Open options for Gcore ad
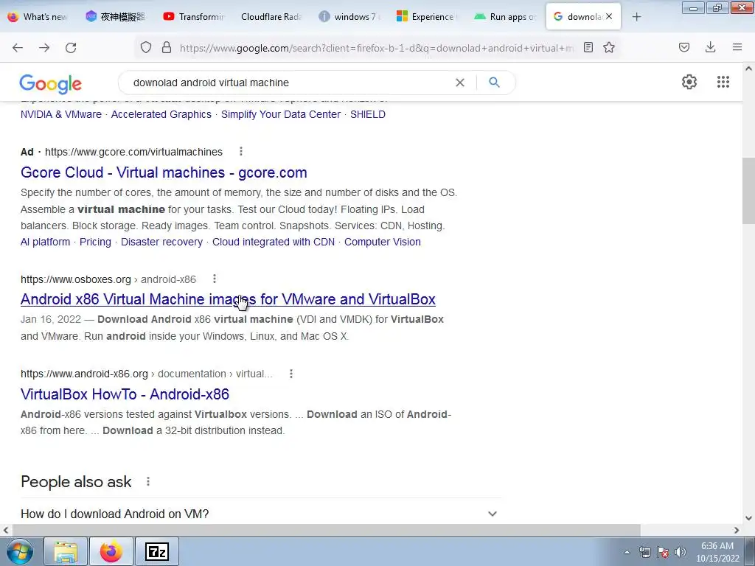Screen dimensions: 755x566 tap(241, 152)
